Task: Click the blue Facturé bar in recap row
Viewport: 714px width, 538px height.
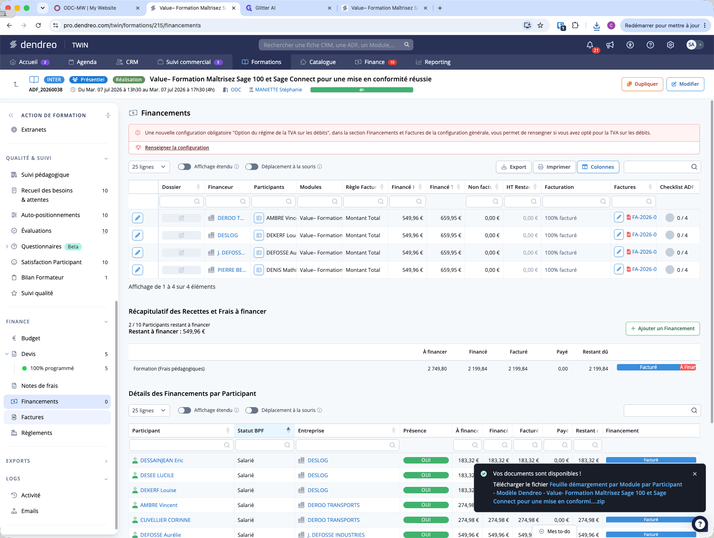Action: coord(648,367)
